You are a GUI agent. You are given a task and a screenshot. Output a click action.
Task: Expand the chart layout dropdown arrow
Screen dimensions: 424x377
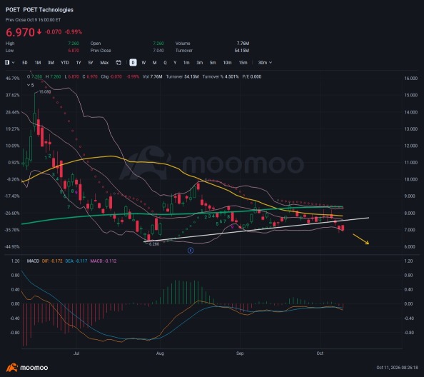click(x=14, y=62)
